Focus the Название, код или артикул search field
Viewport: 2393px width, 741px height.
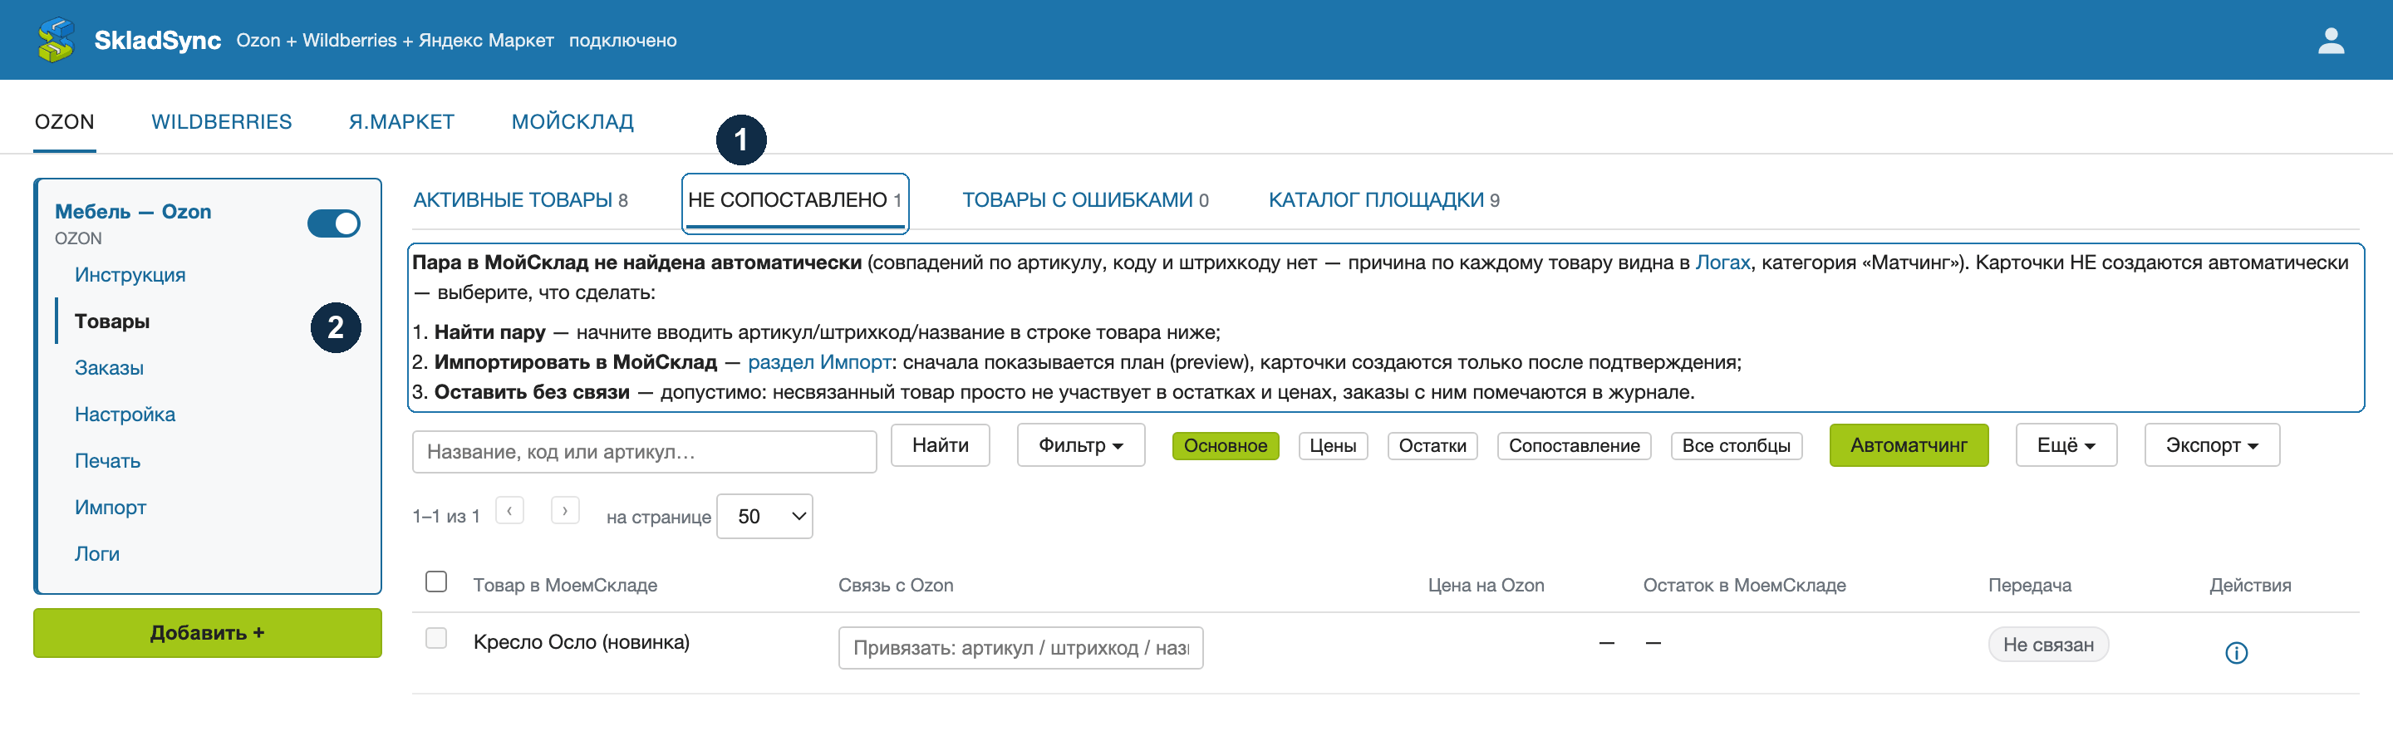click(x=644, y=451)
